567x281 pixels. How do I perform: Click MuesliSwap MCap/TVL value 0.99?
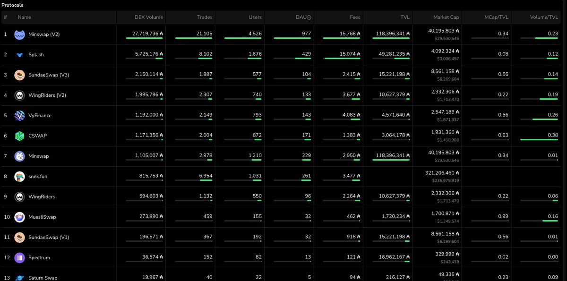[x=503, y=216]
